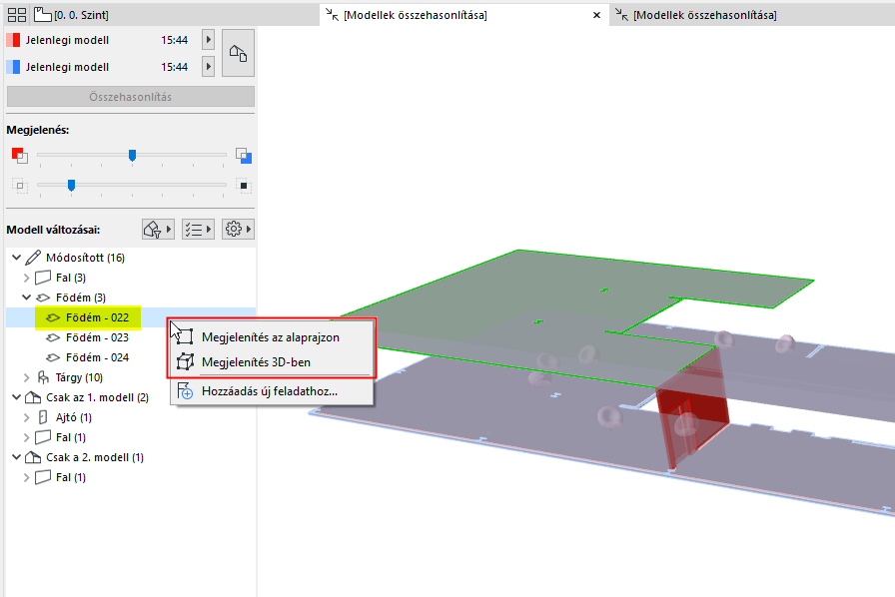895x597 pixels.
Task: Open the tab overview grid icon
Action: (17, 15)
